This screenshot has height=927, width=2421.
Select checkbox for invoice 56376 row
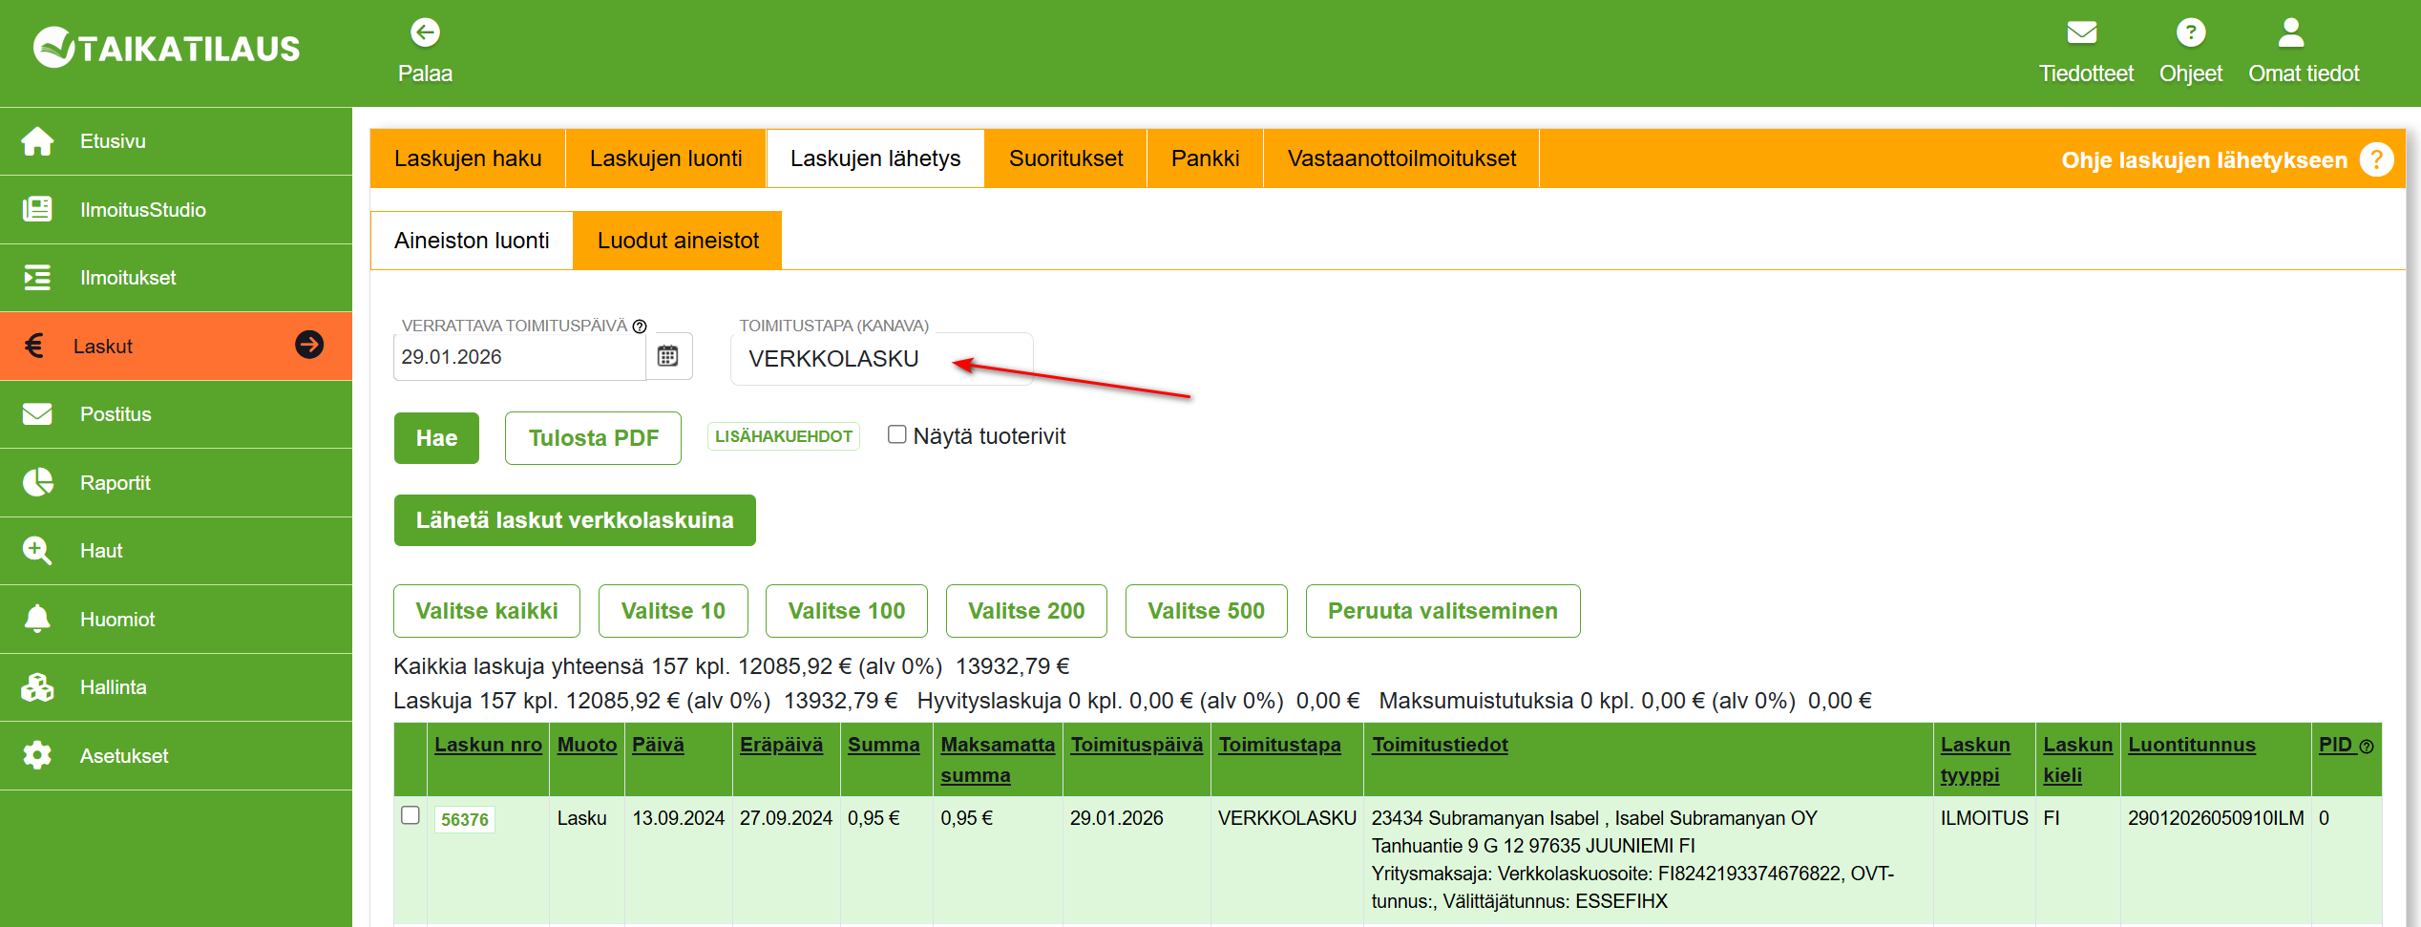pos(411,815)
